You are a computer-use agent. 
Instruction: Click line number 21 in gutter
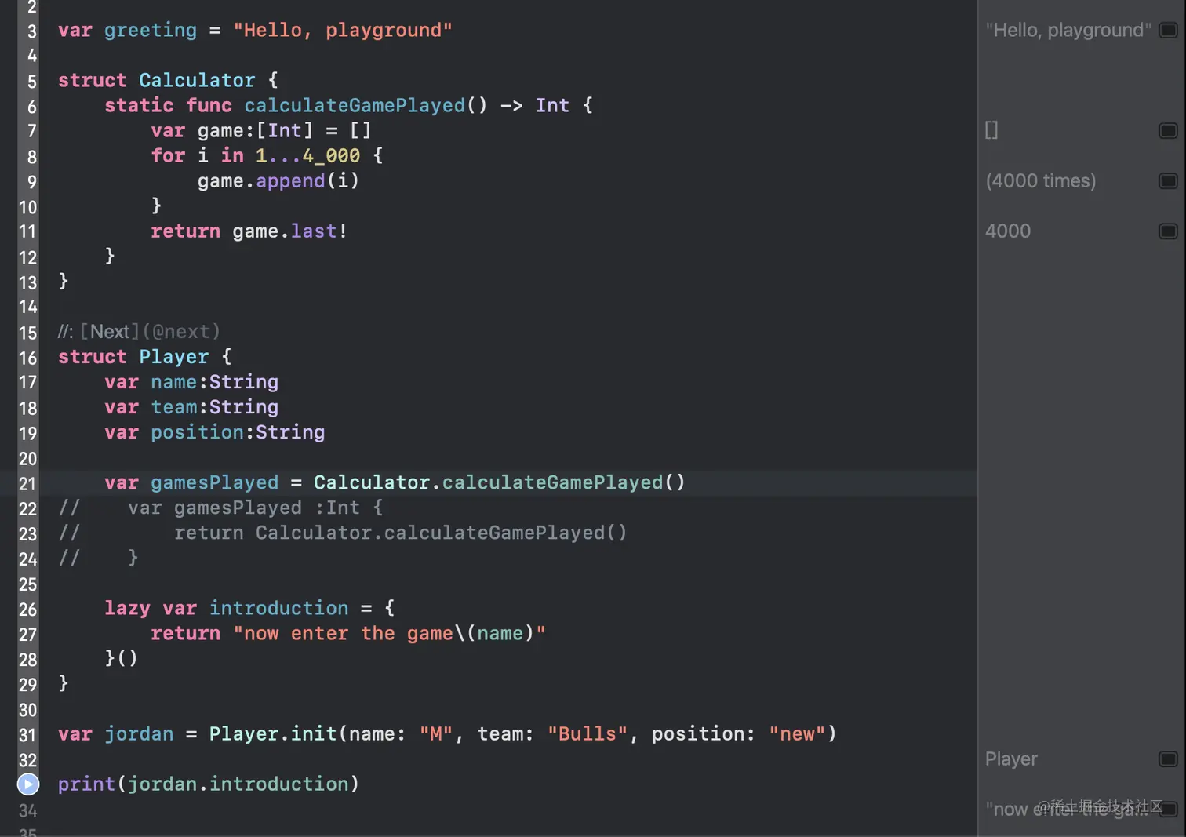[x=27, y=483]
